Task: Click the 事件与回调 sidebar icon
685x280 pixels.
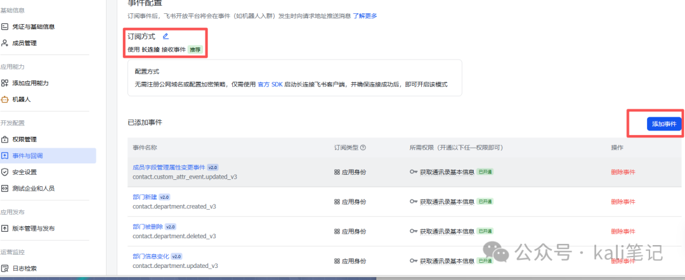Action: pos(5,156)
